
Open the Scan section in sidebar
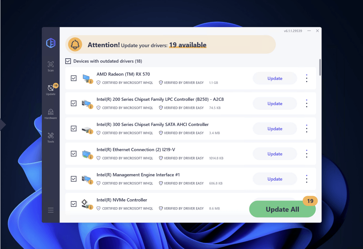[51, 66]
